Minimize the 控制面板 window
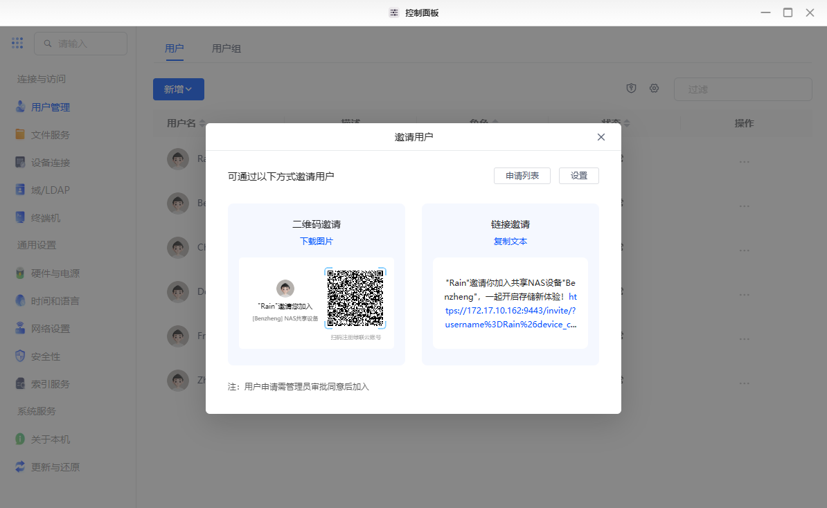This screenshot has height=508, width=827. (x=765, y=12)
